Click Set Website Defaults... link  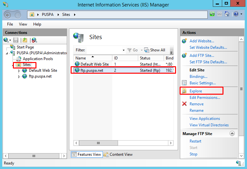tap(208, 48)
